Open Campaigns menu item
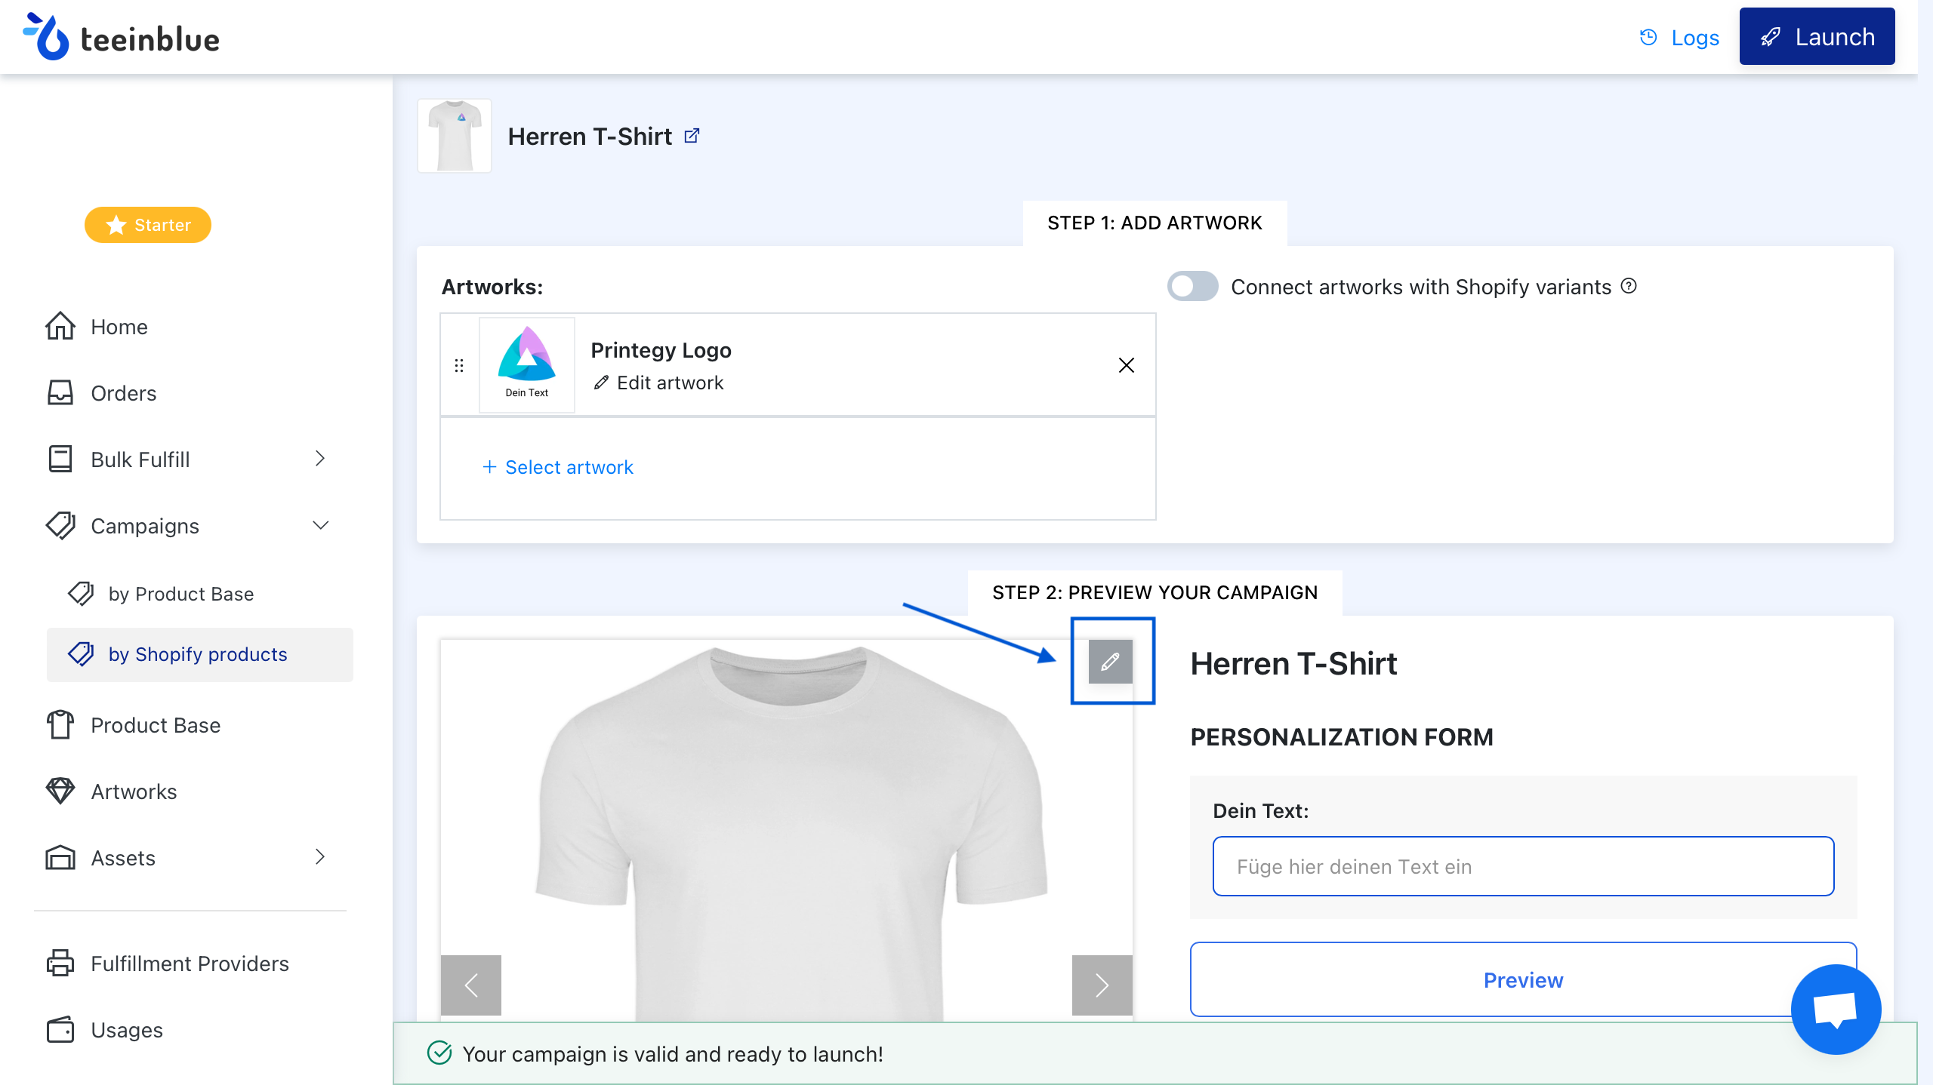Image resolution: width=1933 pixels, height=1085 pixels. (144, 526)
